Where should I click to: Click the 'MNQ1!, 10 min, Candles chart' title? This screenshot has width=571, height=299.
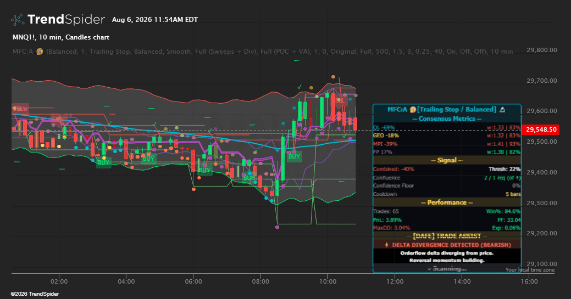click(x=61, y=37)
